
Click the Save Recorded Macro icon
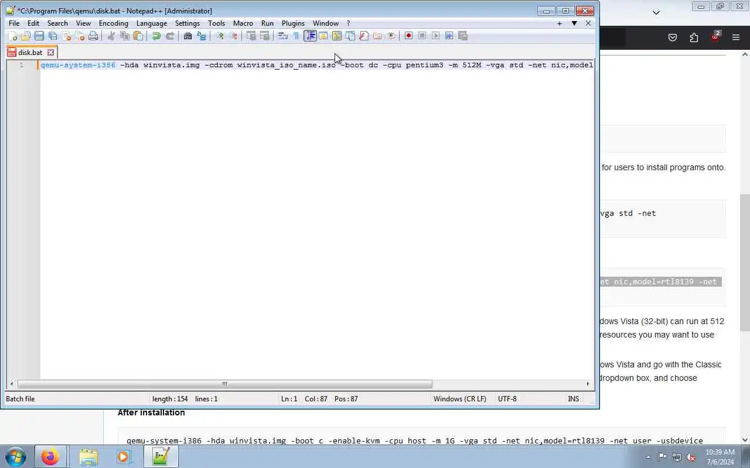point(462,36)
